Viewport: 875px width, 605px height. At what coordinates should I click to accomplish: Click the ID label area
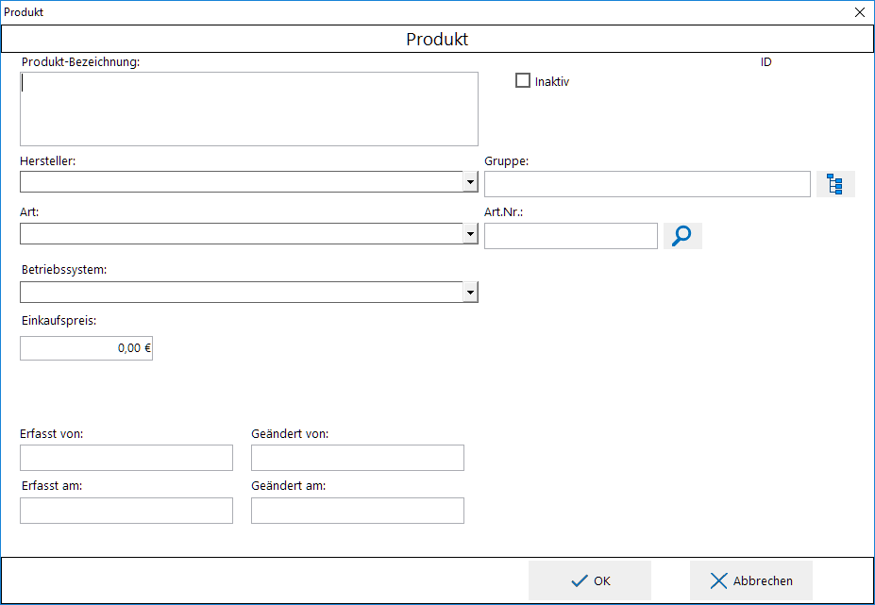[x=765, y=61]
